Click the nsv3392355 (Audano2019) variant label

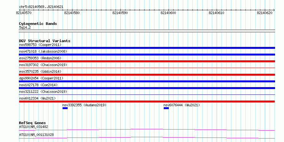(84, 105)
